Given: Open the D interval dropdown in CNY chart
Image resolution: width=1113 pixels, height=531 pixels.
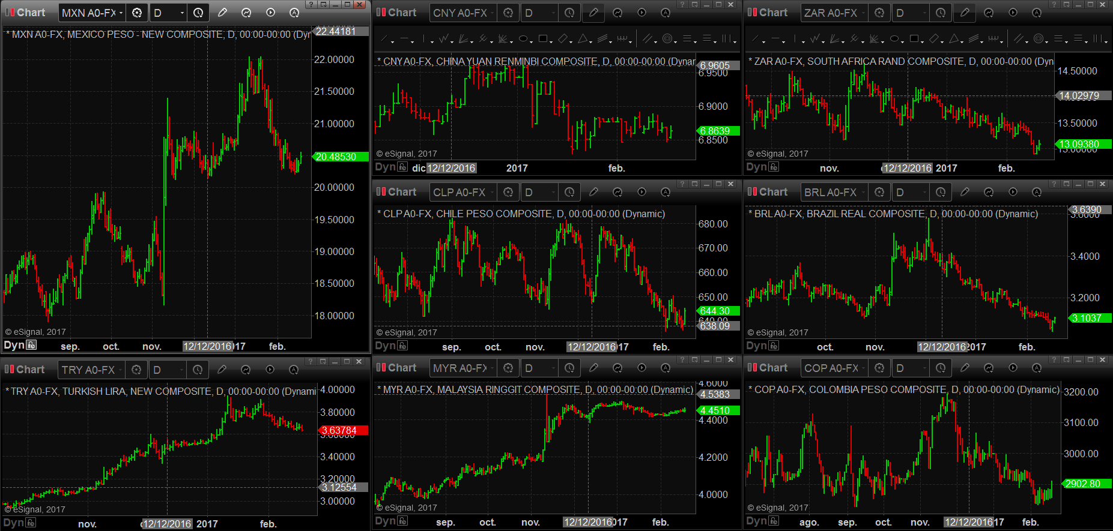Looking at the screenshot, I should click(553, 13).
